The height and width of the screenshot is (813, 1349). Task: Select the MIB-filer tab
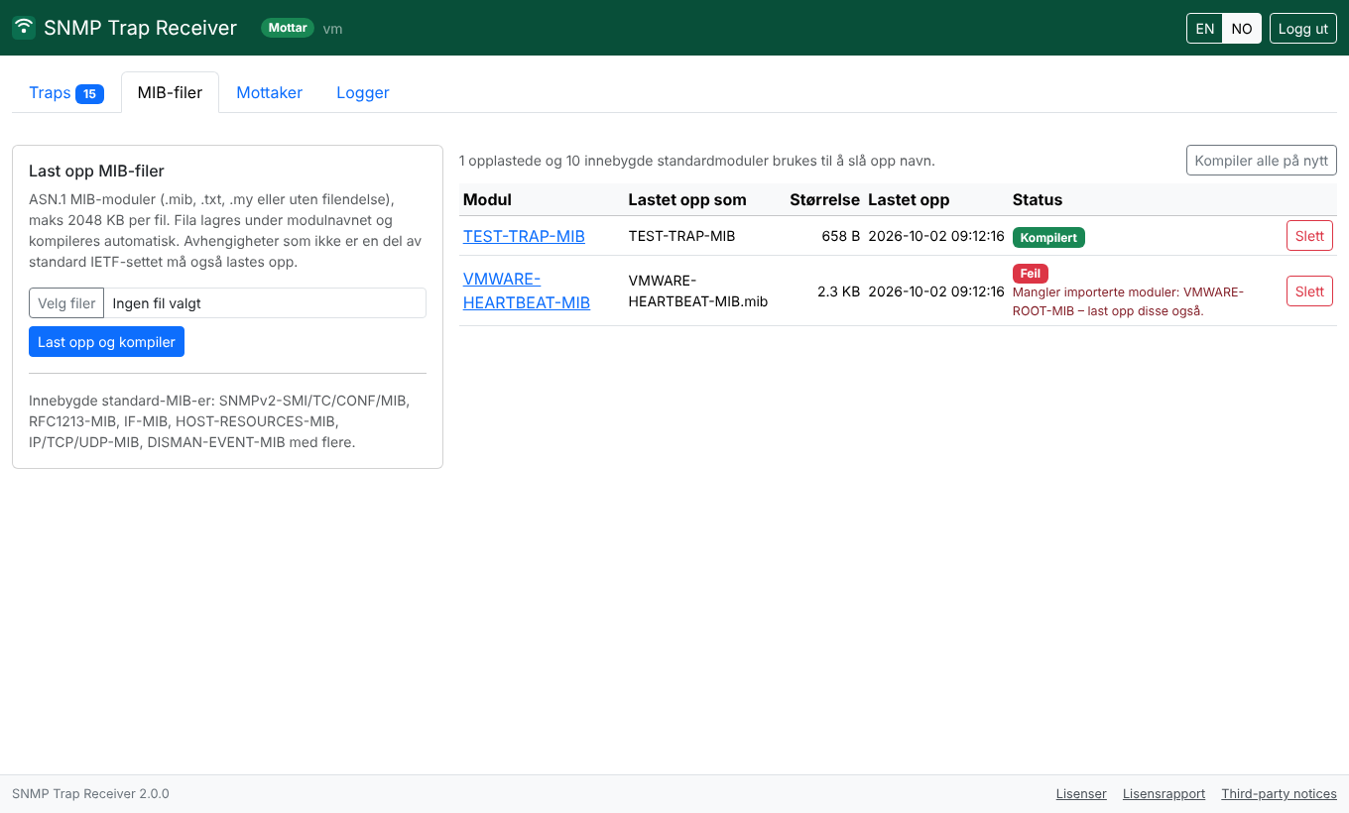(x=170, y=92)
